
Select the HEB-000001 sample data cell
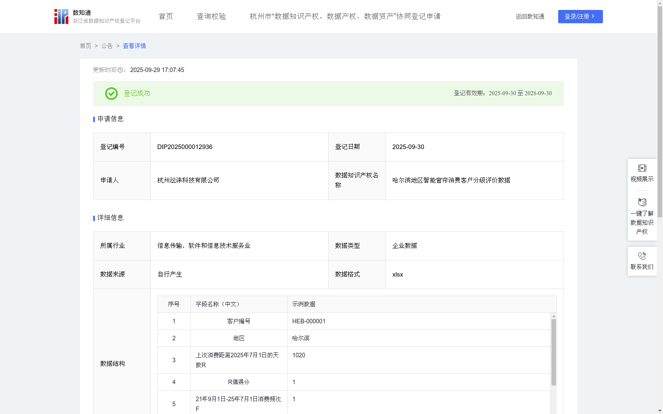pyautogui.click(x=309, y=321)
